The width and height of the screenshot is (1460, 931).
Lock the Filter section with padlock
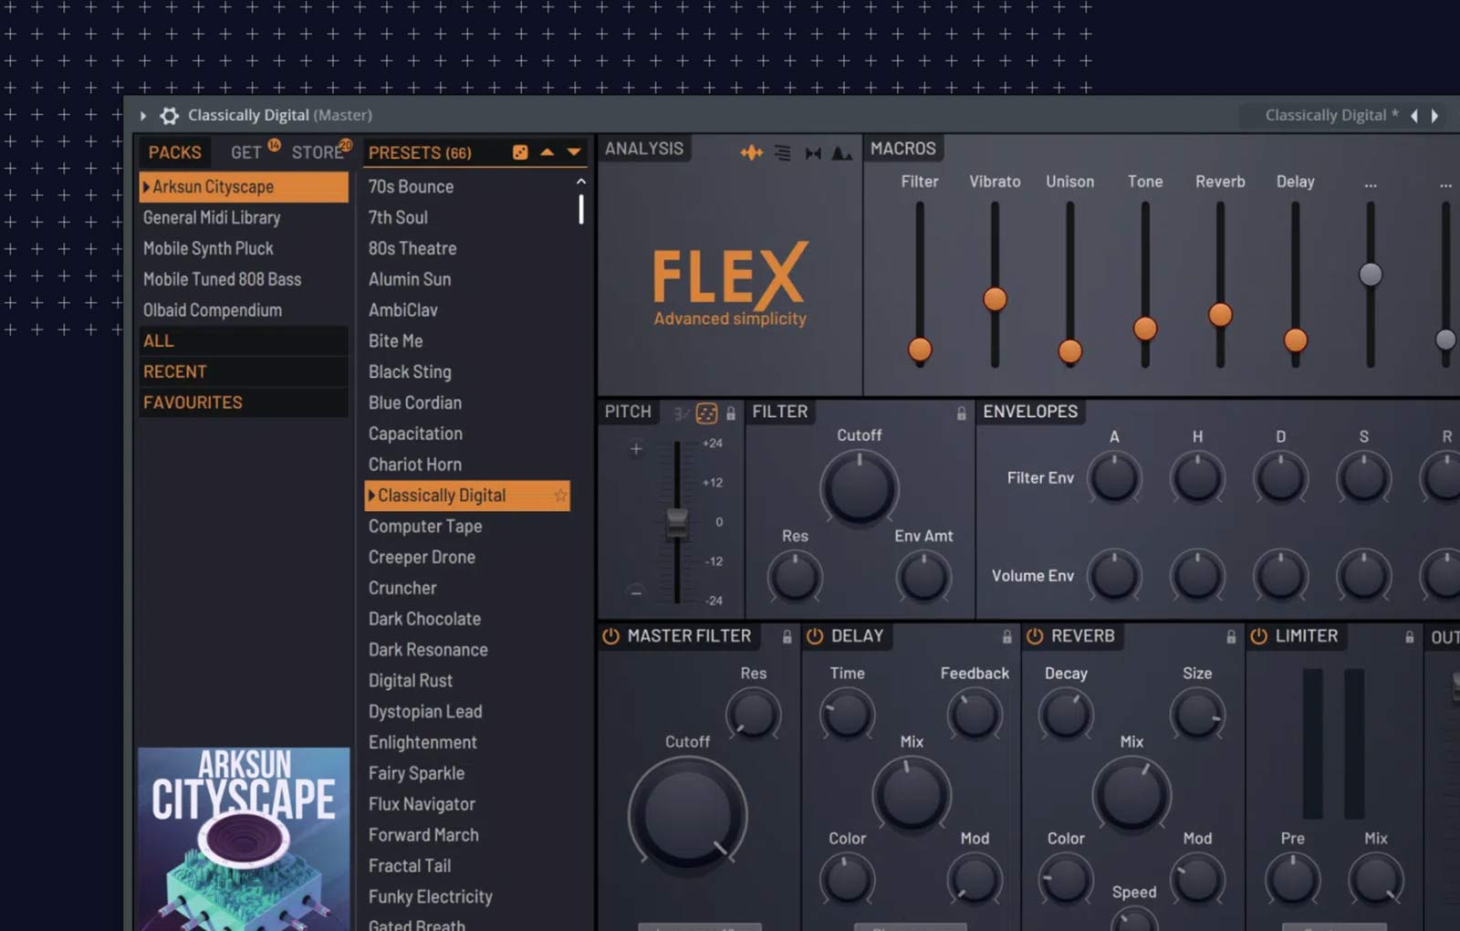click(x=961, y=413)
